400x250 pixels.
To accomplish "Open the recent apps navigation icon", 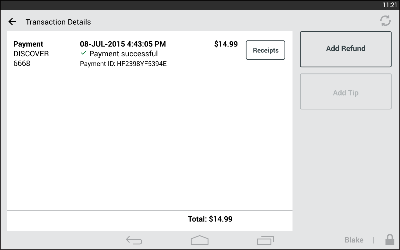I will point(265,240).
